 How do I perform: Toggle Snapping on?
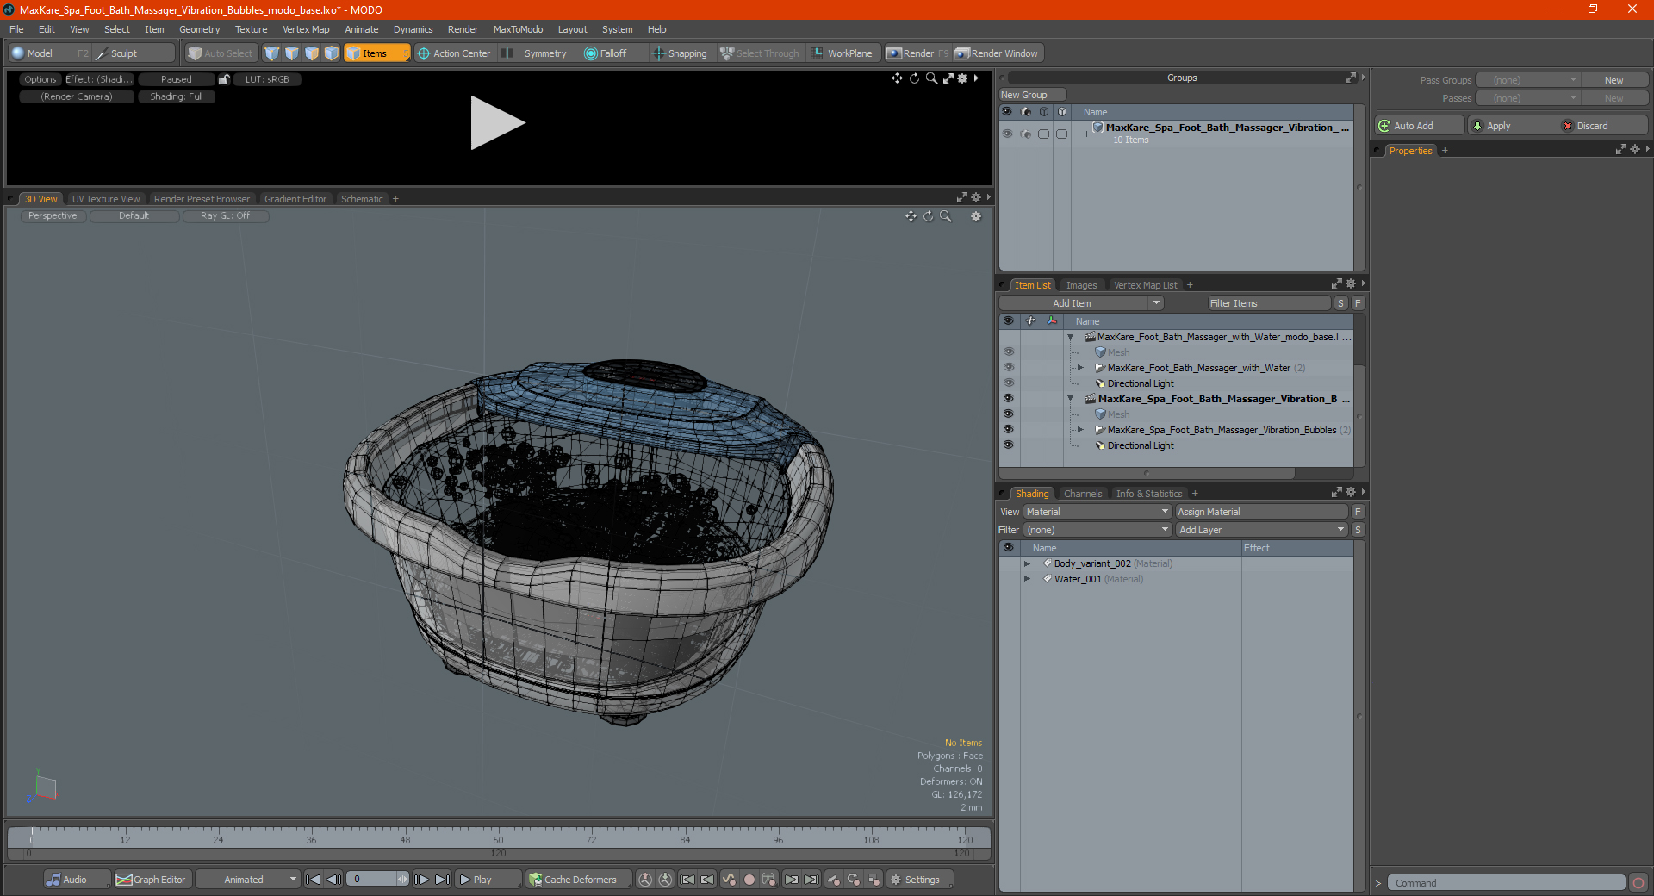pos(680,53)
